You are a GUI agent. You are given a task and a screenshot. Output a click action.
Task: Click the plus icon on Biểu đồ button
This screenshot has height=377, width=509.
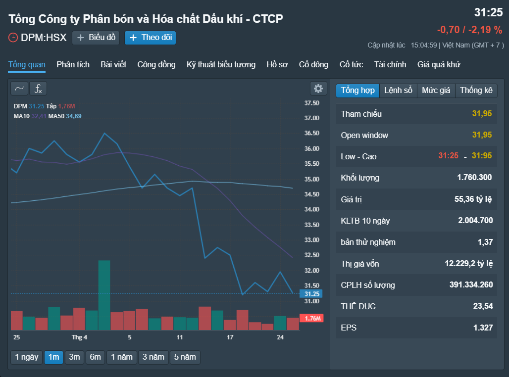[81, 38]
